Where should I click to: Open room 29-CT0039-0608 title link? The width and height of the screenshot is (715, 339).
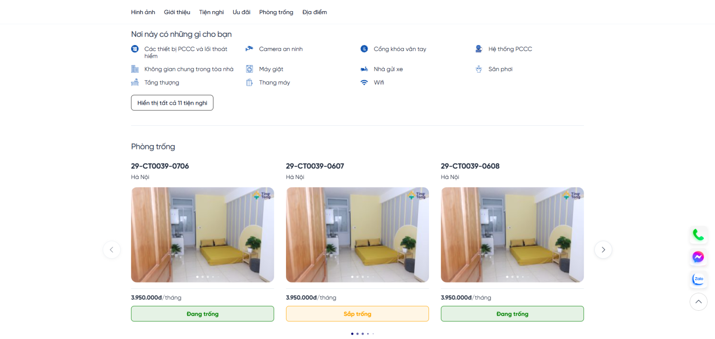(x=470, y=166)
